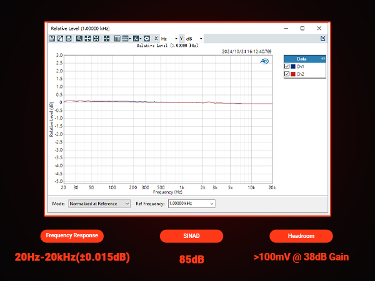Click the Frequency Response label button
375x281 pixels.
pos(72,236)
